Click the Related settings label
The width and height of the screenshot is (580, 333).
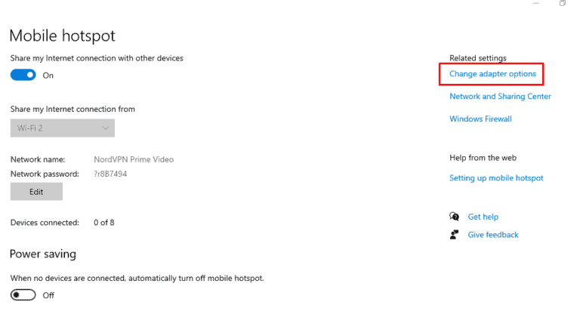[x=478, y=58]
